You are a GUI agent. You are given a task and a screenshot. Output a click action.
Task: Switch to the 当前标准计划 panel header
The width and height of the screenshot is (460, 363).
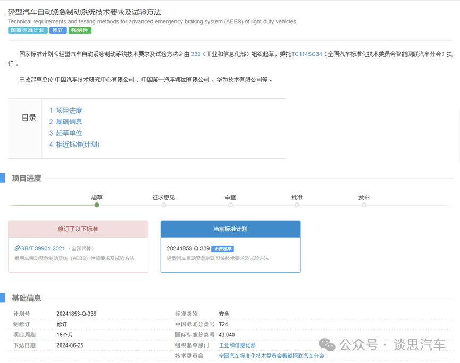pos(230,229)
